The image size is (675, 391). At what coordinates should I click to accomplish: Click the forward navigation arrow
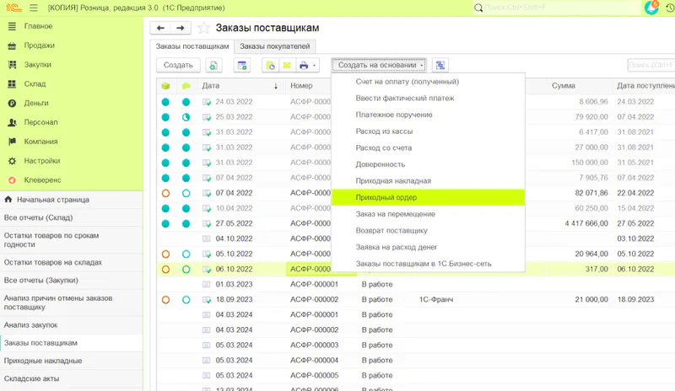[181, 28]
